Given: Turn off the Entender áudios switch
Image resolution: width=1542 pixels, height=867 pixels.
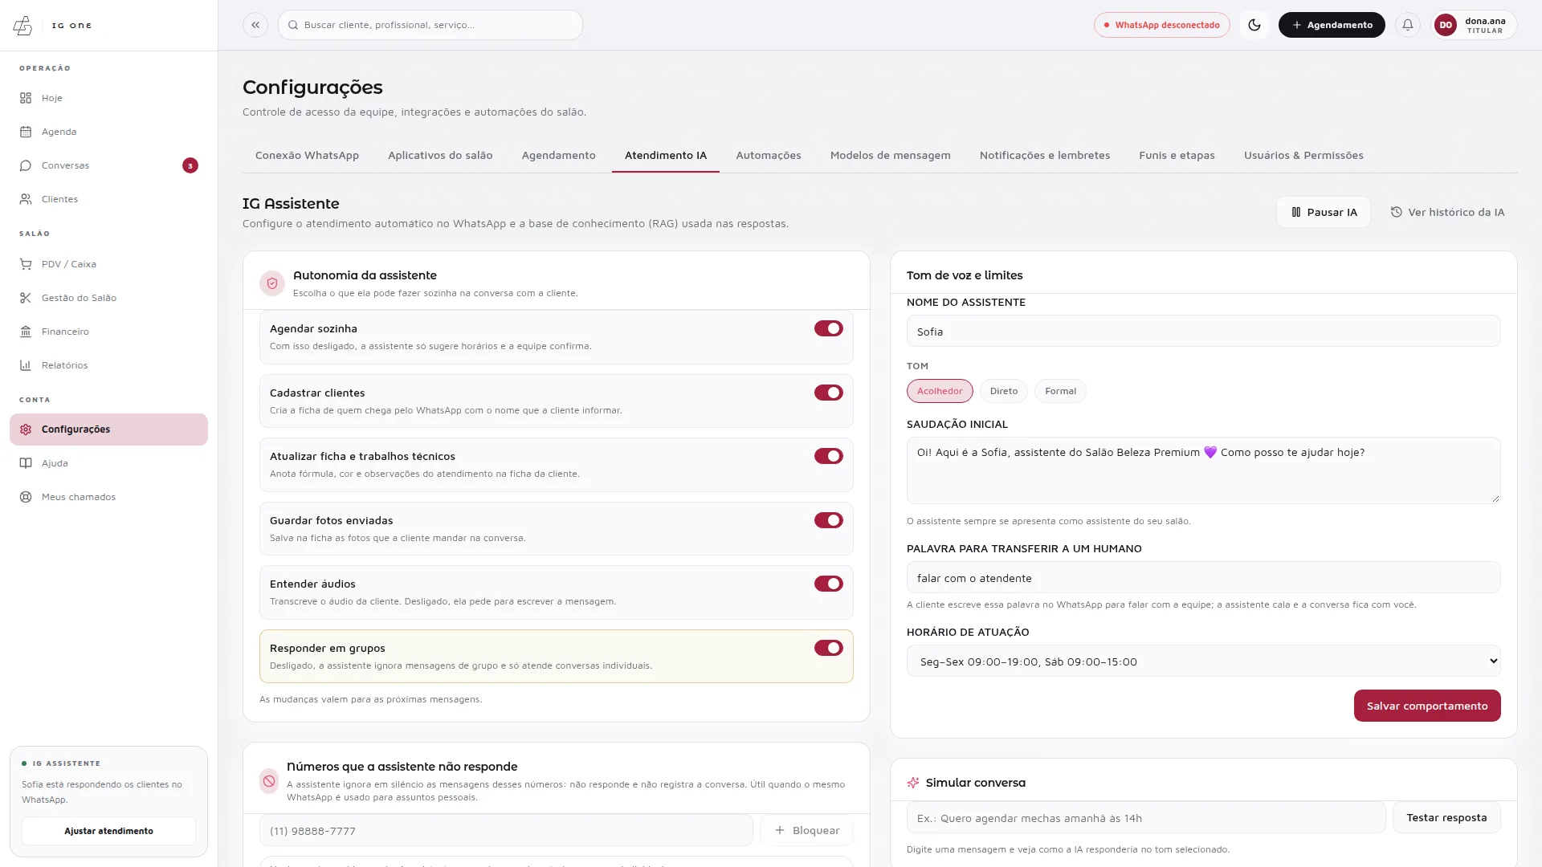Looking at the screenshot, I should point(828,584).
